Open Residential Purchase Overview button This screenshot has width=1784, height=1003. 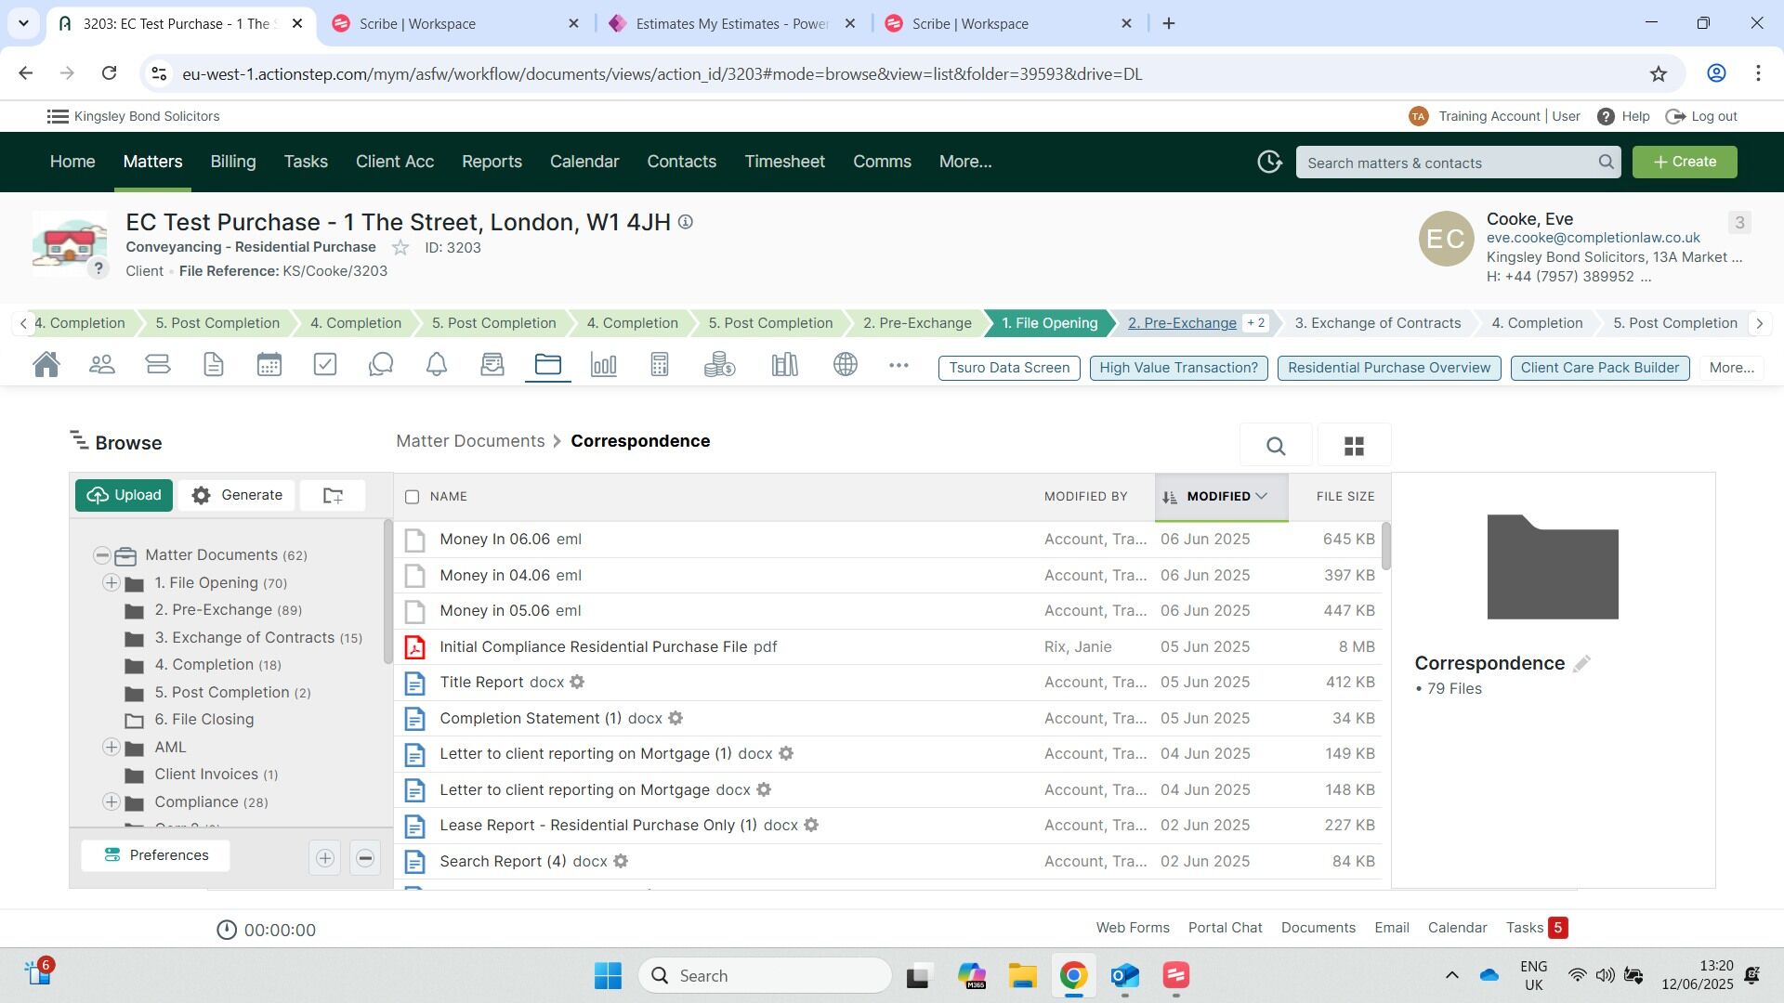(1388, 368)
